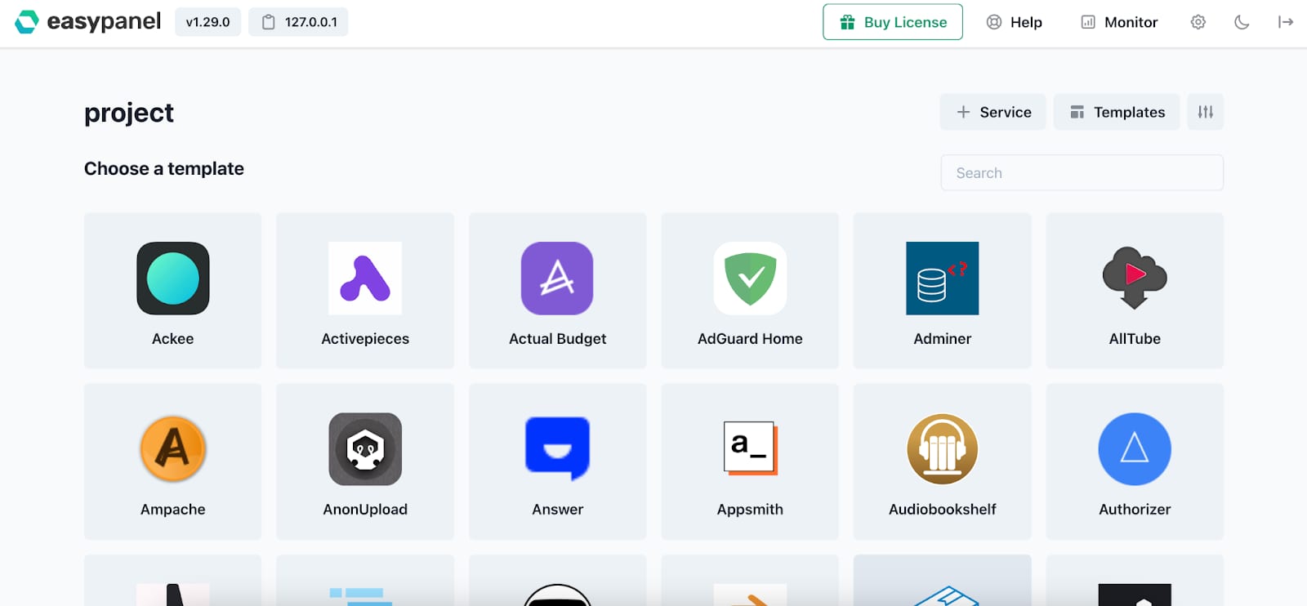Choose the Actual Budget template icon
Viewport: 1307px width, 606px height.
(x=557, y=278)
